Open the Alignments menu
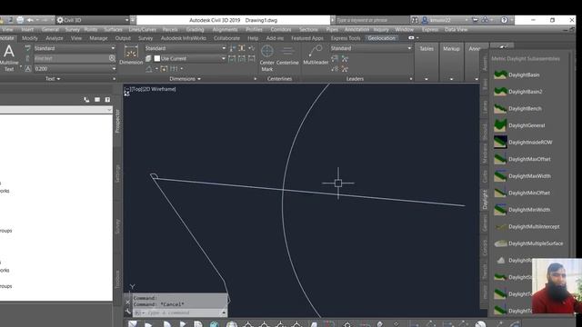The height and width of the screenshot is (327, 582). click(225, 29)
